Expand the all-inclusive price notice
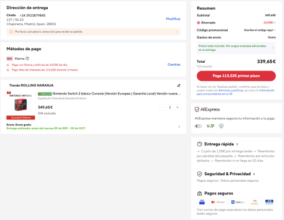This screenshot has height=220, width=284. [236, 48]
